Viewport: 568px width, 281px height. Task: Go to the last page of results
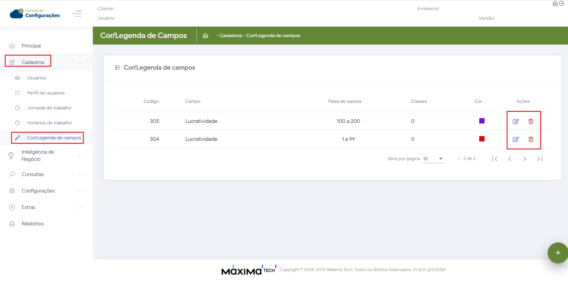540,159
